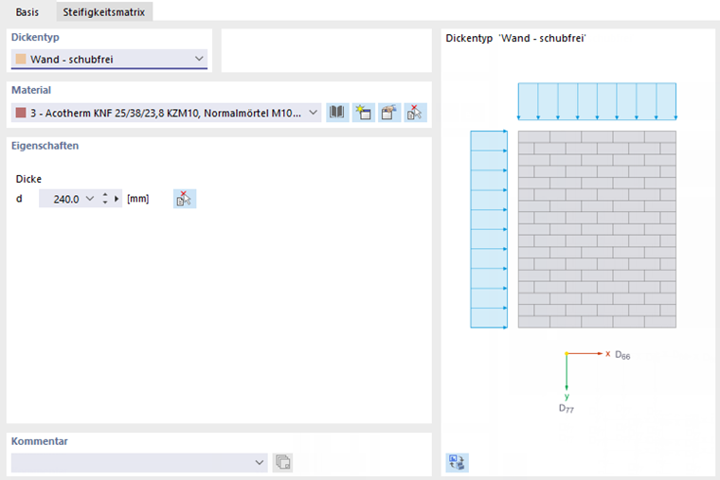720x480 pixels.
Task: Click the Acotherm material color swatch
Action: point(21,113)
